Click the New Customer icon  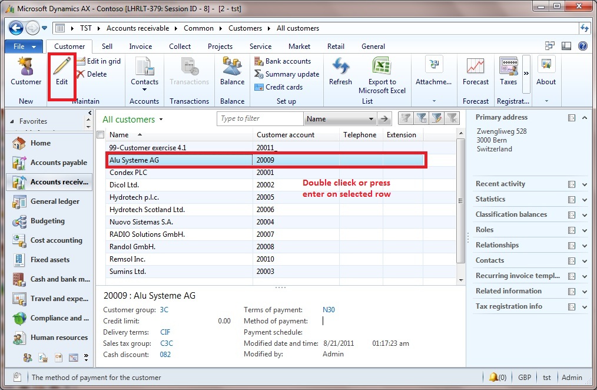(26, 71)
